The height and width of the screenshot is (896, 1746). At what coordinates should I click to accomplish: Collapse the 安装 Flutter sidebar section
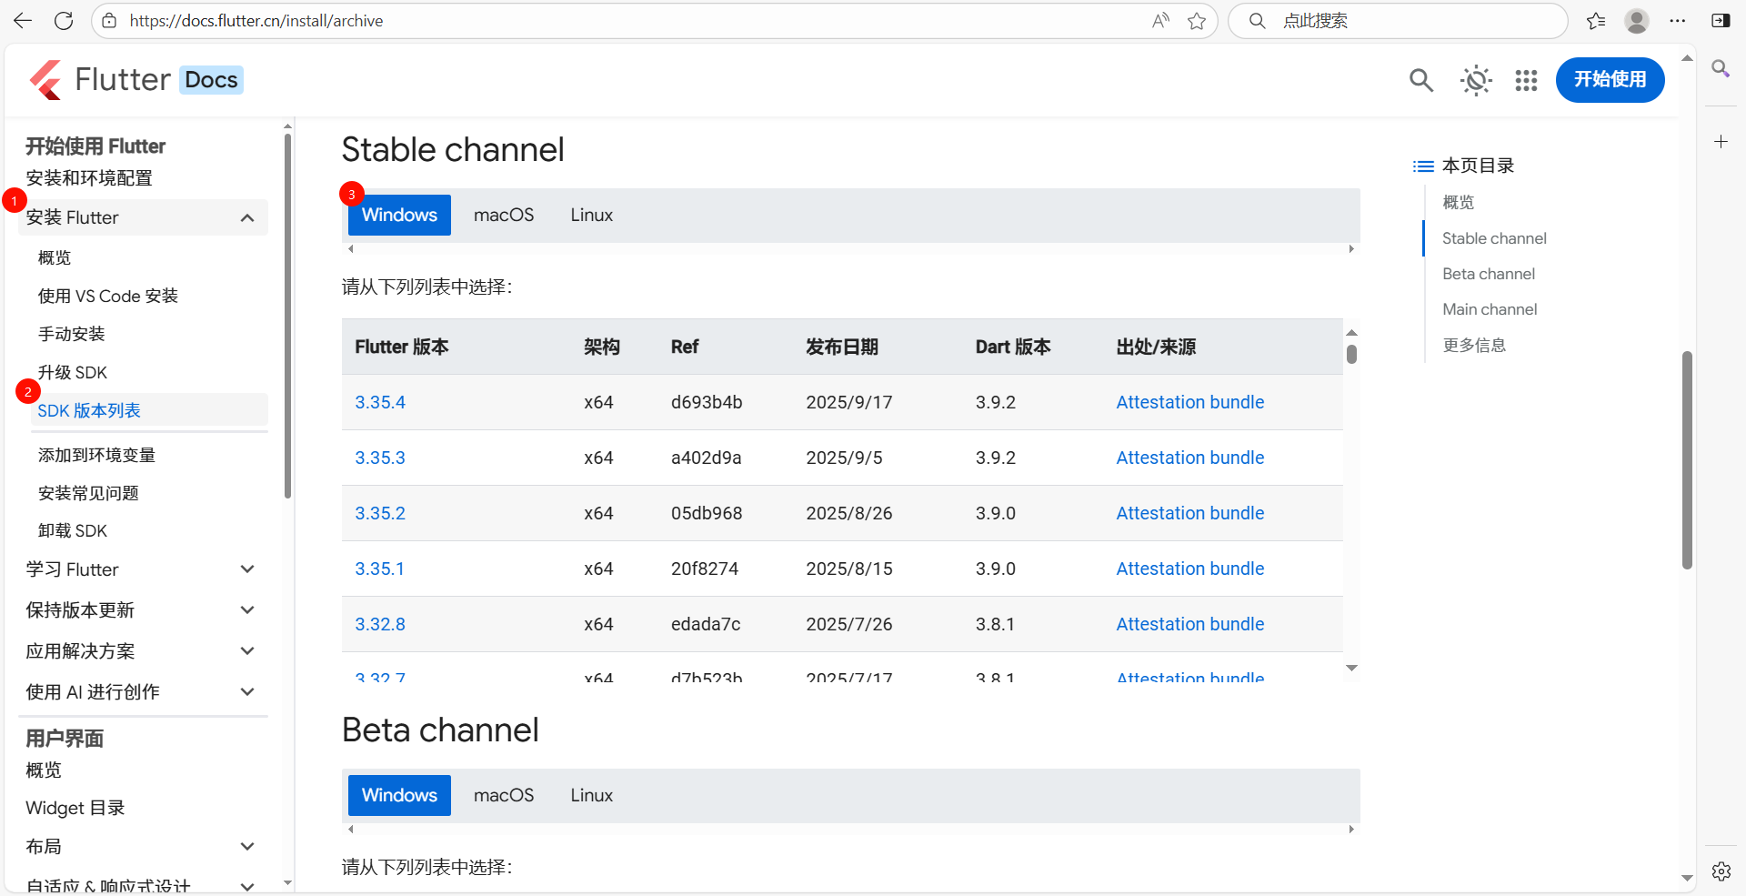tap(247, 217)
